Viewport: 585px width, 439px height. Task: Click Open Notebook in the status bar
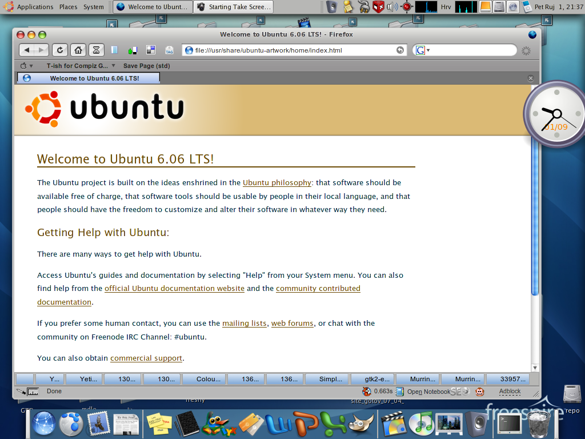click(x=423, y=392)
